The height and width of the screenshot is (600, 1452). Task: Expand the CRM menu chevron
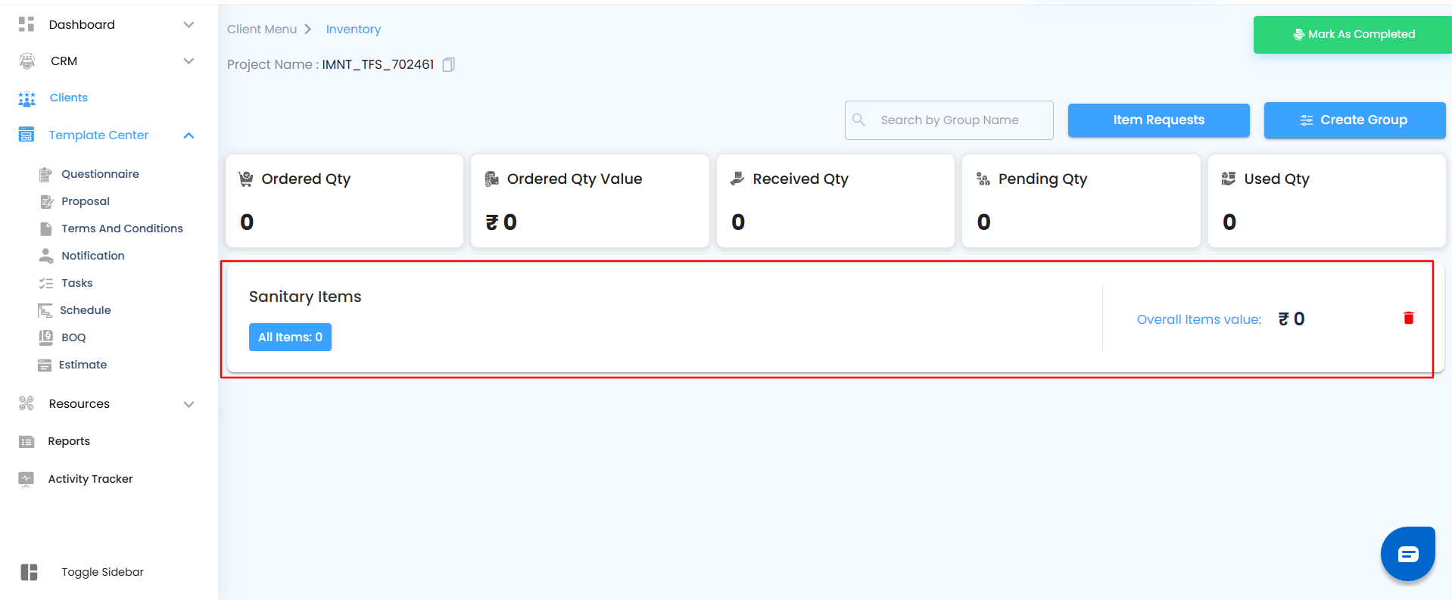pyautogui.click(x=189, y=61)
